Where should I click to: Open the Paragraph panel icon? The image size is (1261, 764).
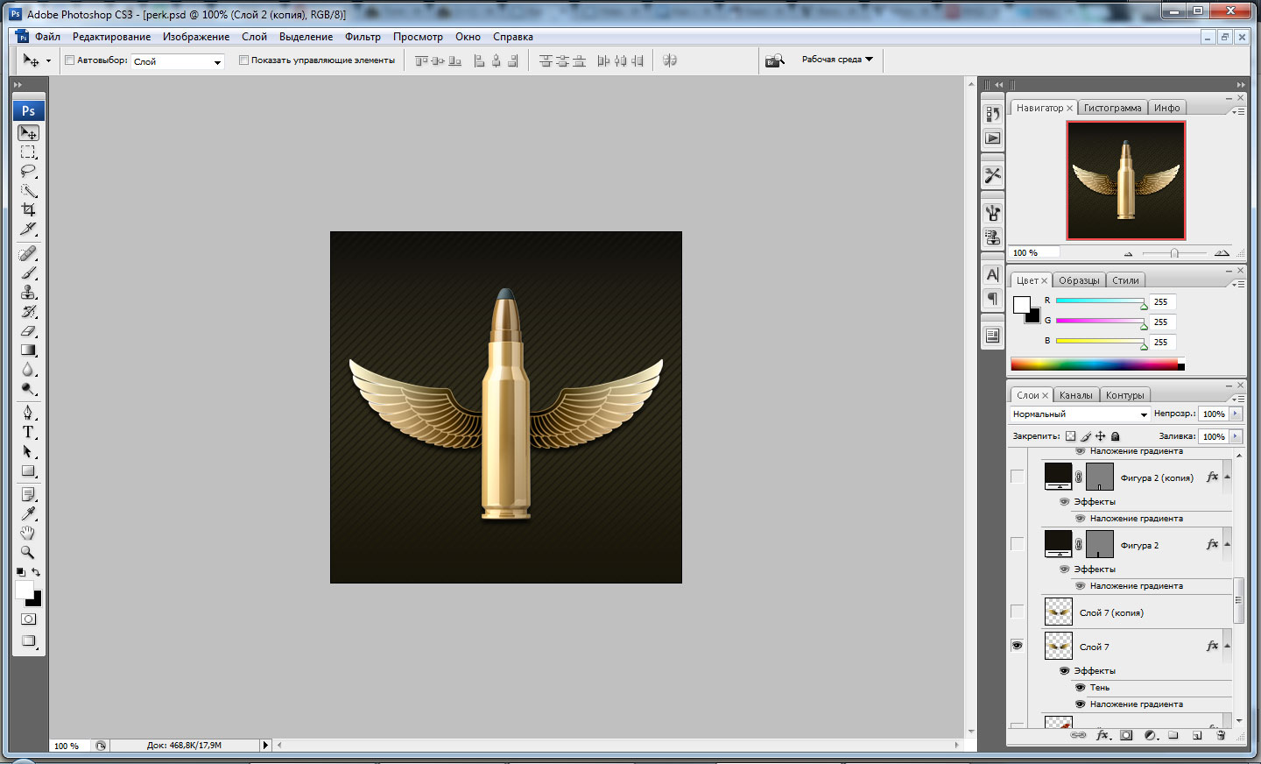pos(992,299)
